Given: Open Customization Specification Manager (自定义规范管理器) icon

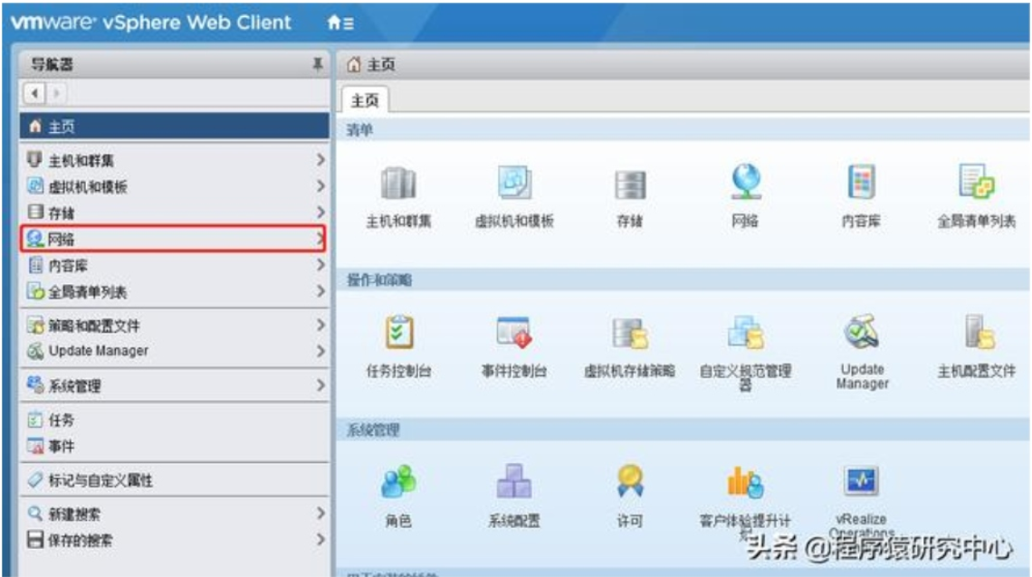Looking at the screenshot, I should pyautogui.click(x=746, y=332).
